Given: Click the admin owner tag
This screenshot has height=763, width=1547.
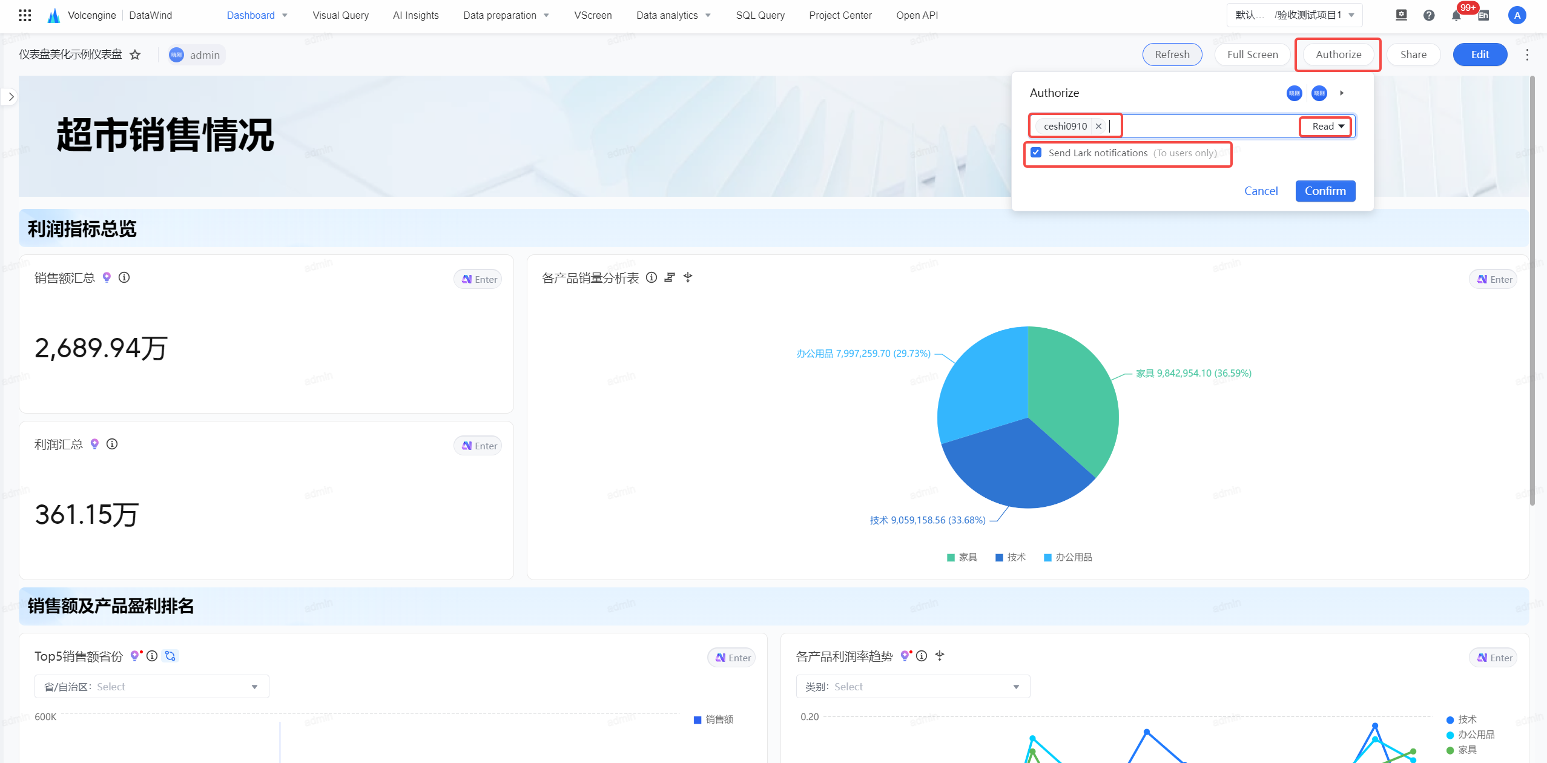Looking at the screenshot, I should tap(196, 55).
